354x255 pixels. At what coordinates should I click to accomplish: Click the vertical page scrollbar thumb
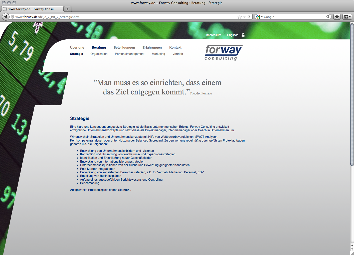pyautogui.click(x=352, y=94)
